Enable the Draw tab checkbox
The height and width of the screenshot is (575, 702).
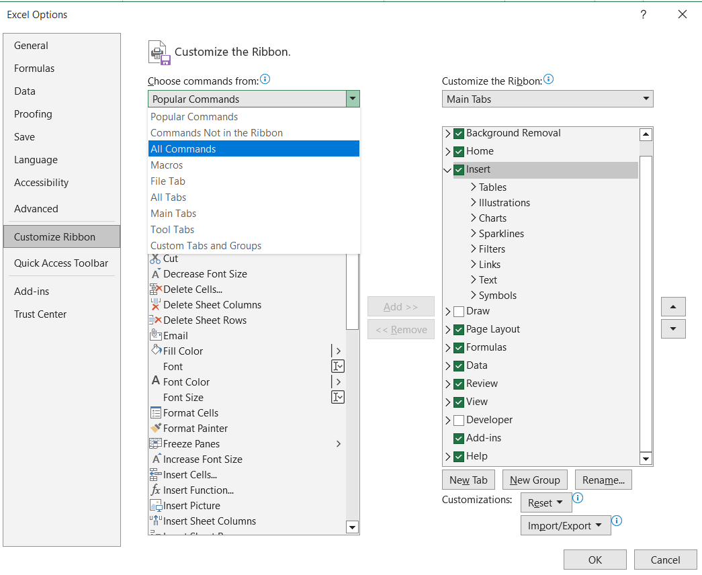pos(458,311)
